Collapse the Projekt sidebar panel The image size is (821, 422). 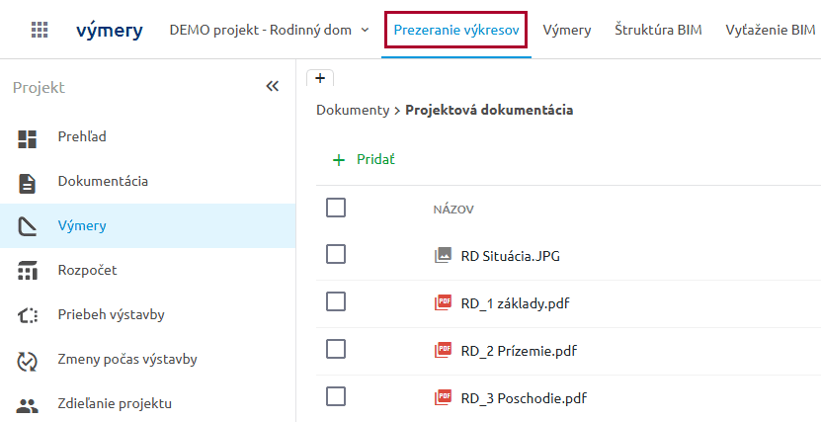[x=273, y=87]
